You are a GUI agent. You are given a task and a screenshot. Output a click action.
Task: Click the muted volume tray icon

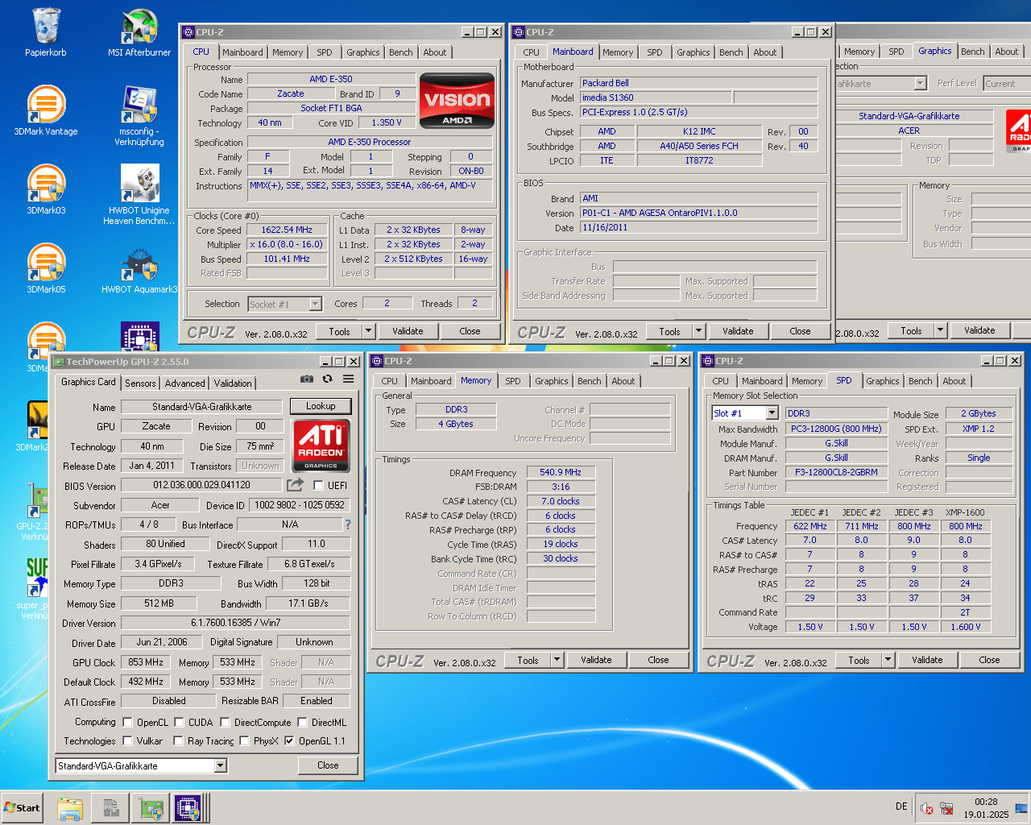(x=926, y=808)
